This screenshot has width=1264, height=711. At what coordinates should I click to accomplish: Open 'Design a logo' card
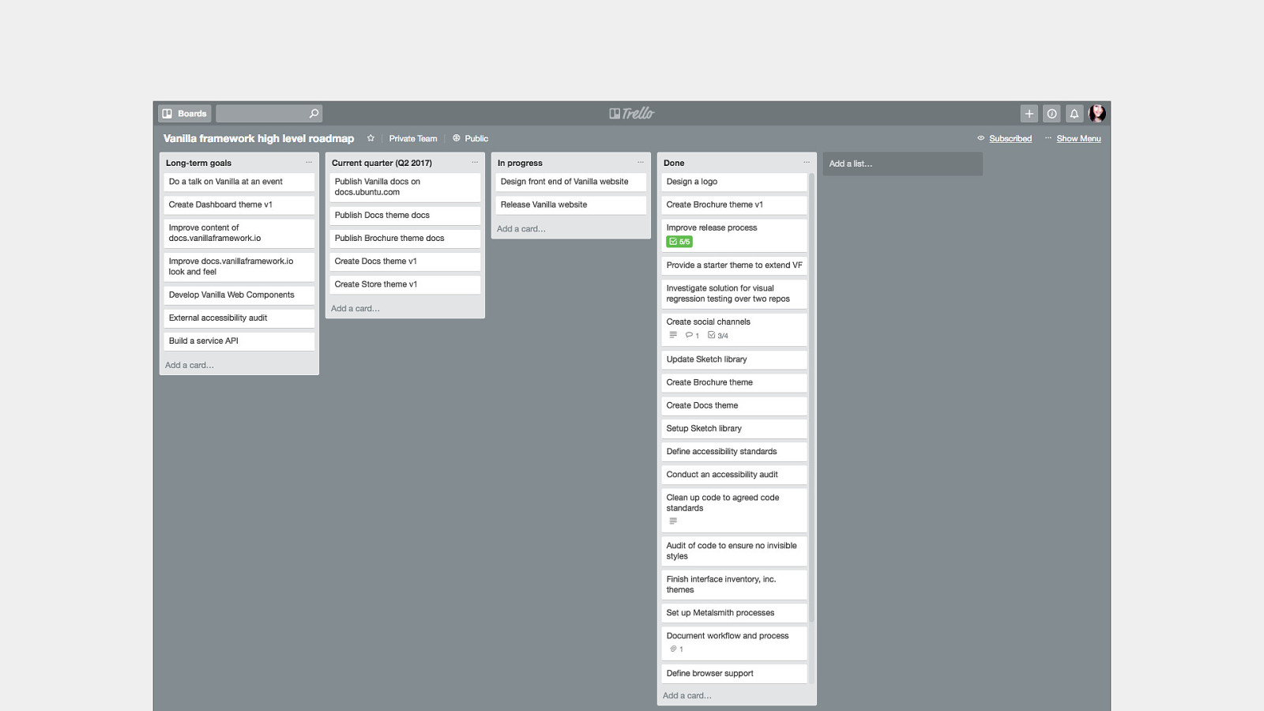[x=734, y=182]
